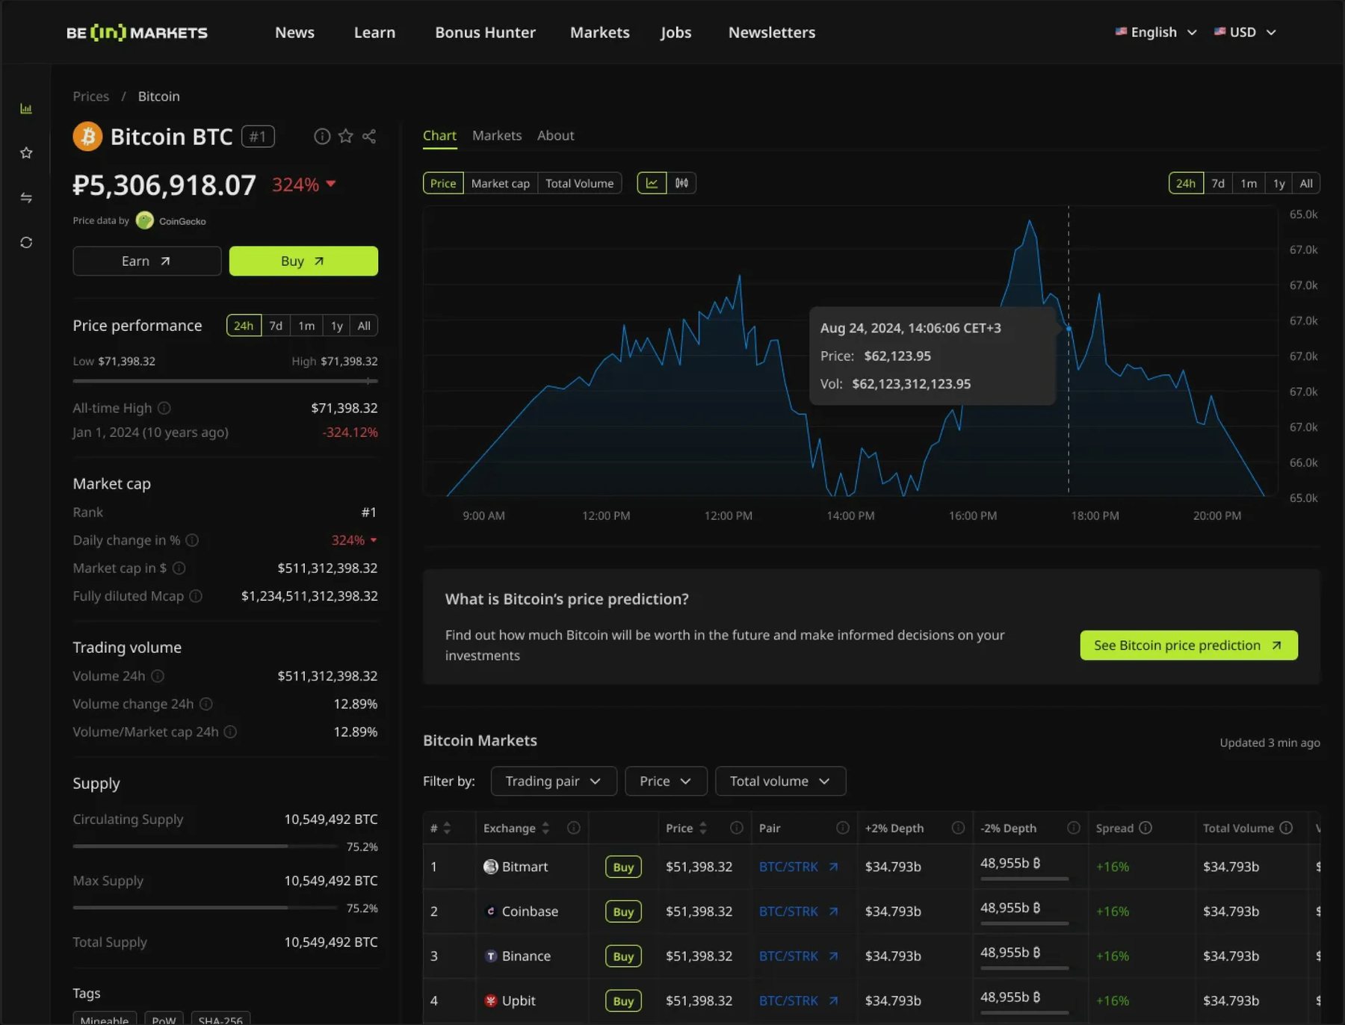
Task: Select 1m range on the chart
Action: click(x=1249, y=183)
